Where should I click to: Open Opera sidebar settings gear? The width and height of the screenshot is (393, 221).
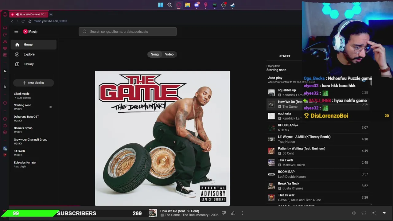tap(5, 132)
